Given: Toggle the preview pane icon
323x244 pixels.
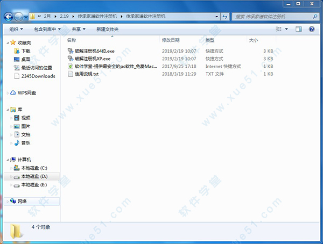Looking at the screenshot, I should 299,29.
